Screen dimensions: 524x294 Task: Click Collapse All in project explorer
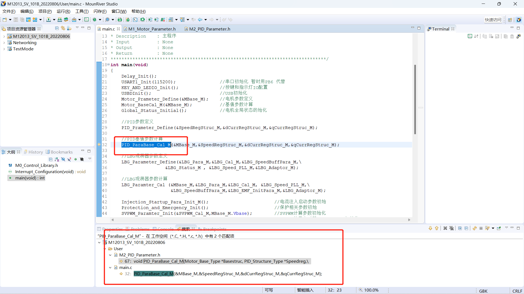[57, 28]
